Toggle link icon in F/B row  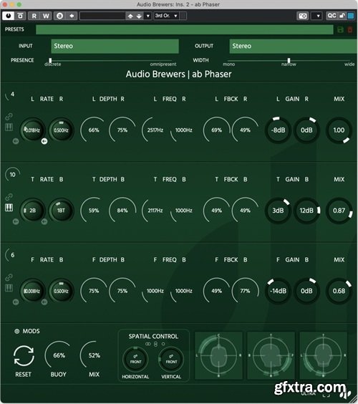(x=9, y=277)
